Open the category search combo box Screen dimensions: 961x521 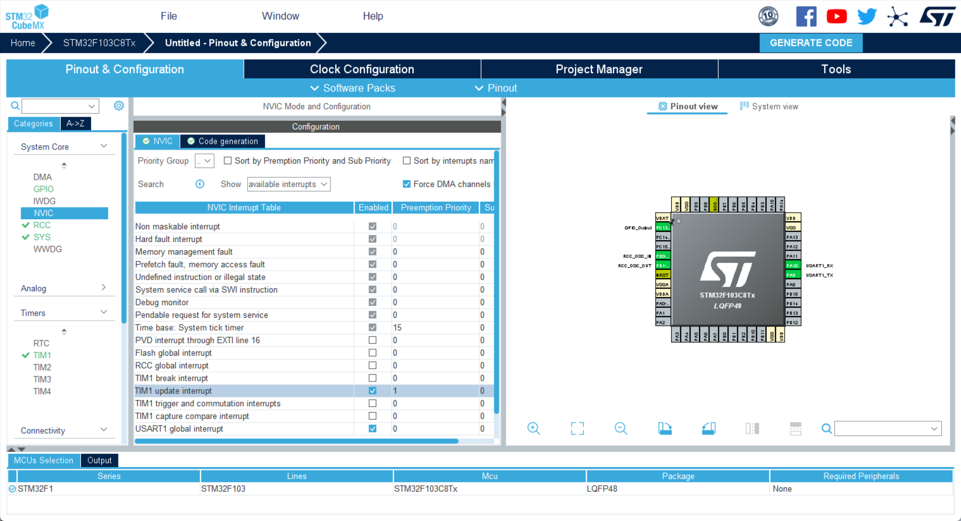click(x=60, y=106)
